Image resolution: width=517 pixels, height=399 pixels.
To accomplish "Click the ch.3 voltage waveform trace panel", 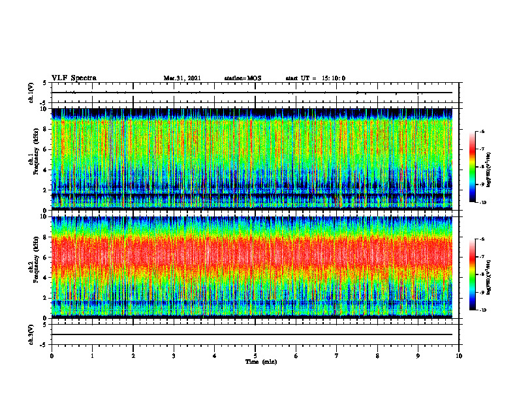I will coord(255,334).
